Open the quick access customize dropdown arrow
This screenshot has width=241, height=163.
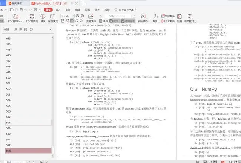click(x=40, y=10)
